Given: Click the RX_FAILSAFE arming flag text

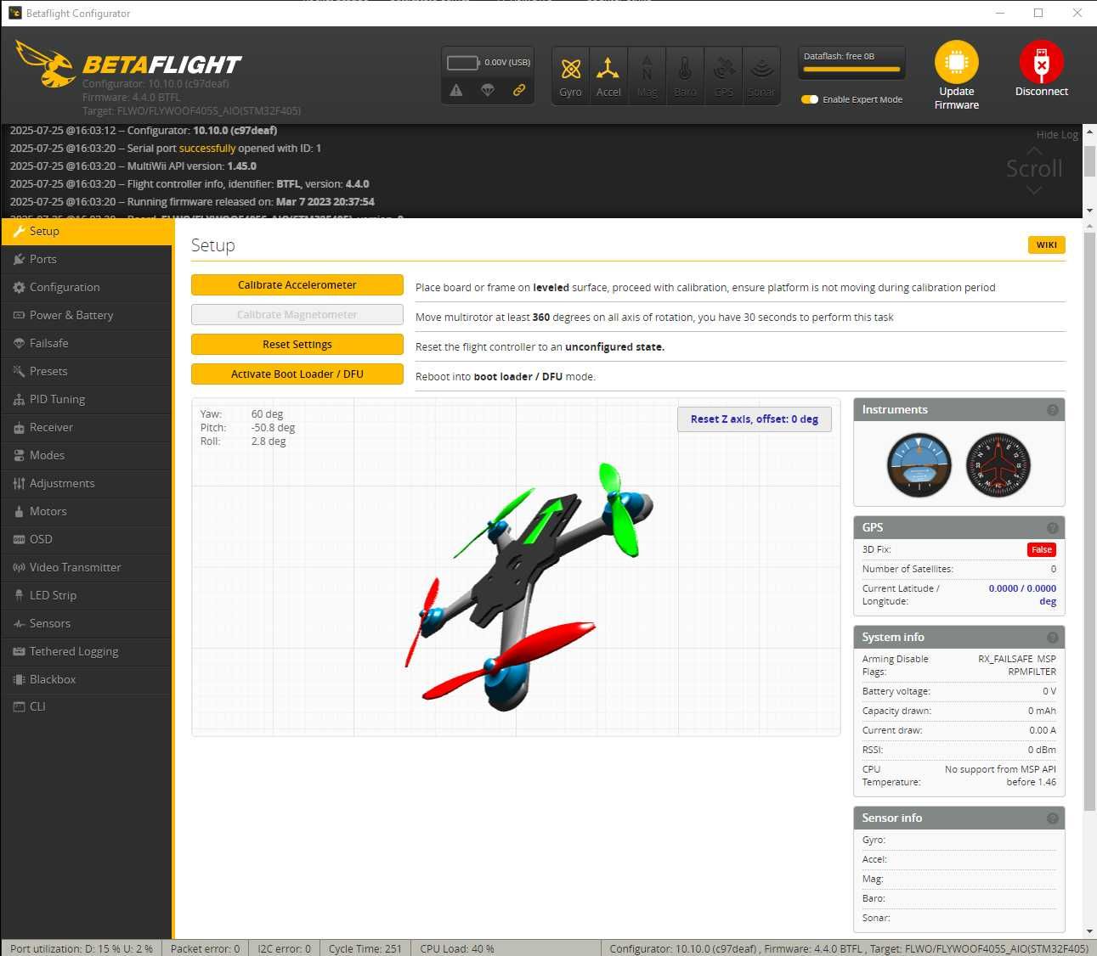Looking at the screenshot, I should coord(1005,659).
